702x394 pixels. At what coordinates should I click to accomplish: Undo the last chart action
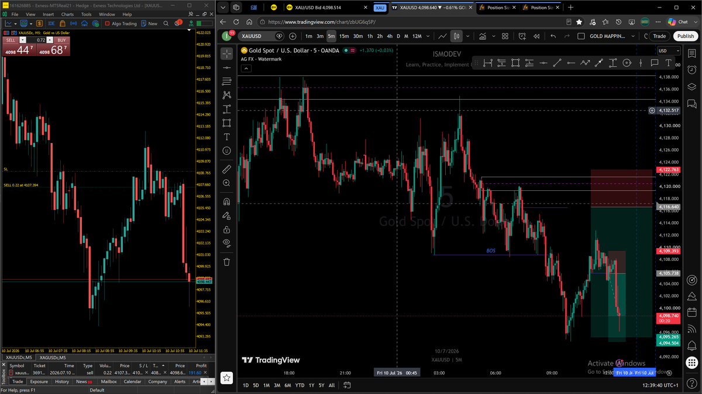553,36
